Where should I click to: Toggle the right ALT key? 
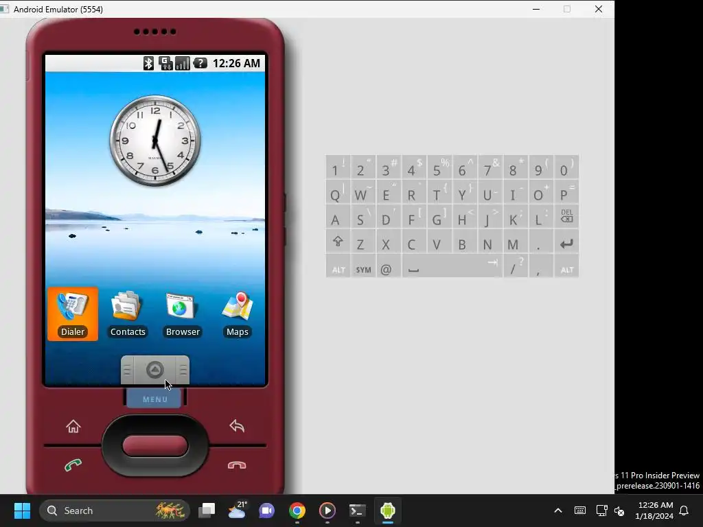click(566, 266)
